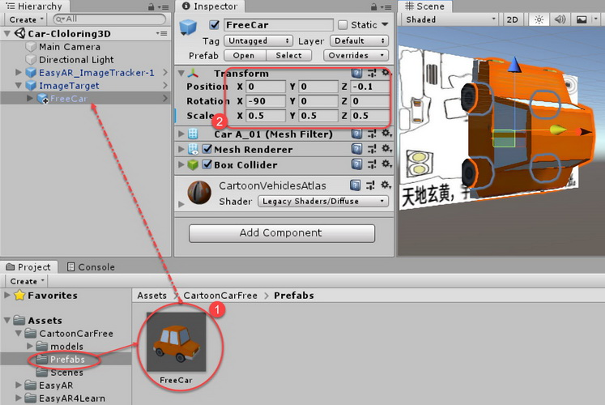Select the Inspector tab
This screenshot has height=405, width=605.
pos(210,6)
